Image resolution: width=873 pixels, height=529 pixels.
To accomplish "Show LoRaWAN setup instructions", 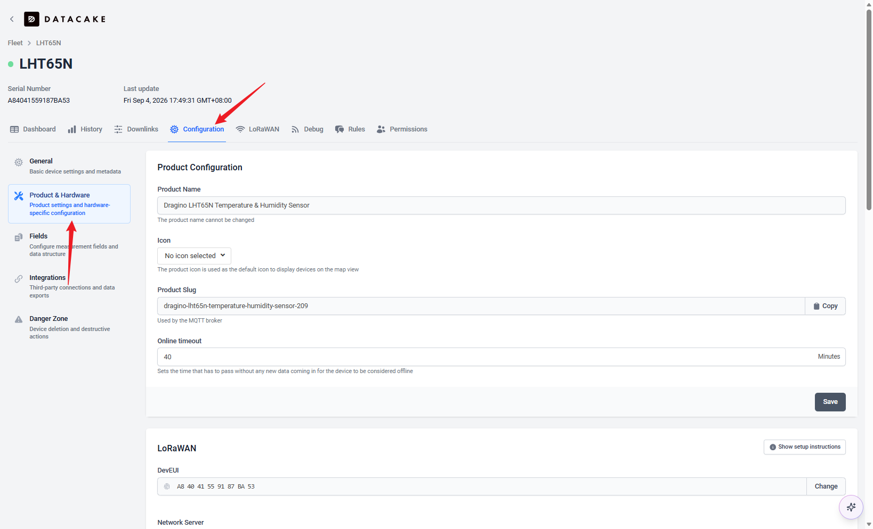I will coord(804,447).
